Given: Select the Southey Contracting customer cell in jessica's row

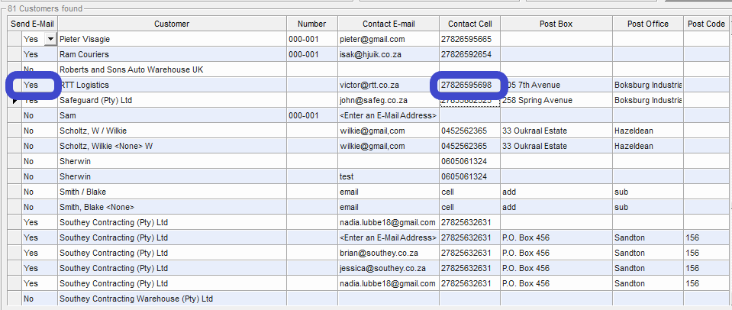Looking at the screenshot, I should [x=172, y=269].
